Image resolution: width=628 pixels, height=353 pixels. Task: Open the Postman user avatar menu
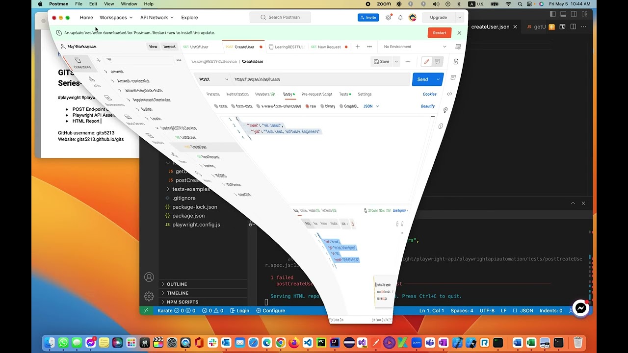pyautogui.click(x=413, y=18)
